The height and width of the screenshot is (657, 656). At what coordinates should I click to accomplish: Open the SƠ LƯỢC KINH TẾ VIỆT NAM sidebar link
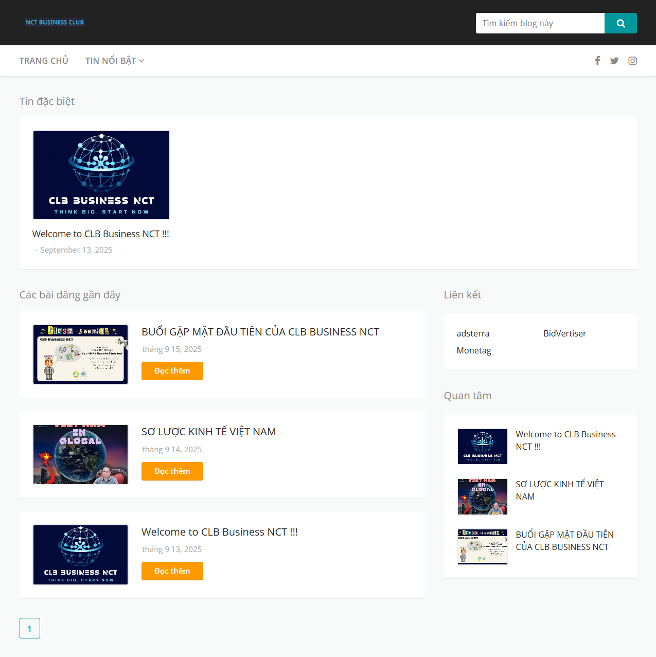tap(560, 490)
